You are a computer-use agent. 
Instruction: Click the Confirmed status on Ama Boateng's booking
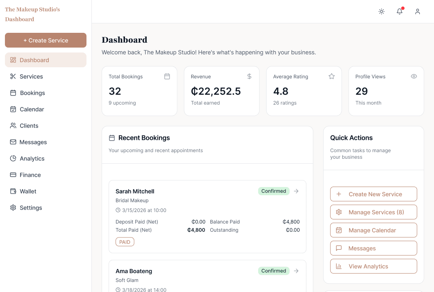273,271
